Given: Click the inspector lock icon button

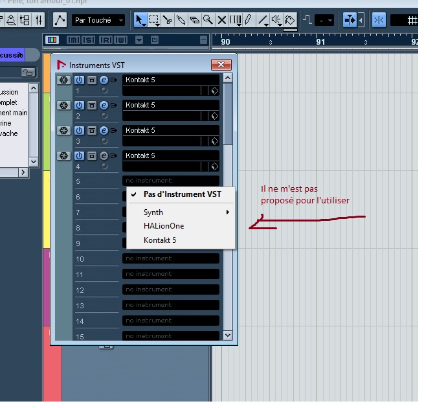Looking at the screenshot, I should [28, 73].
